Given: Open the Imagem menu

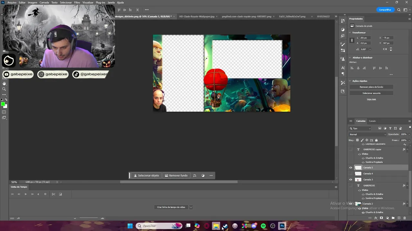Looking at the screenshot, I should pyautogui.click(x=33, y=3).
